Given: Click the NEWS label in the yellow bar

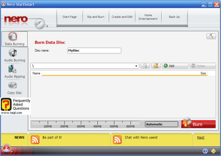Looking at the screenshot, I should click(x=19, y=137).
